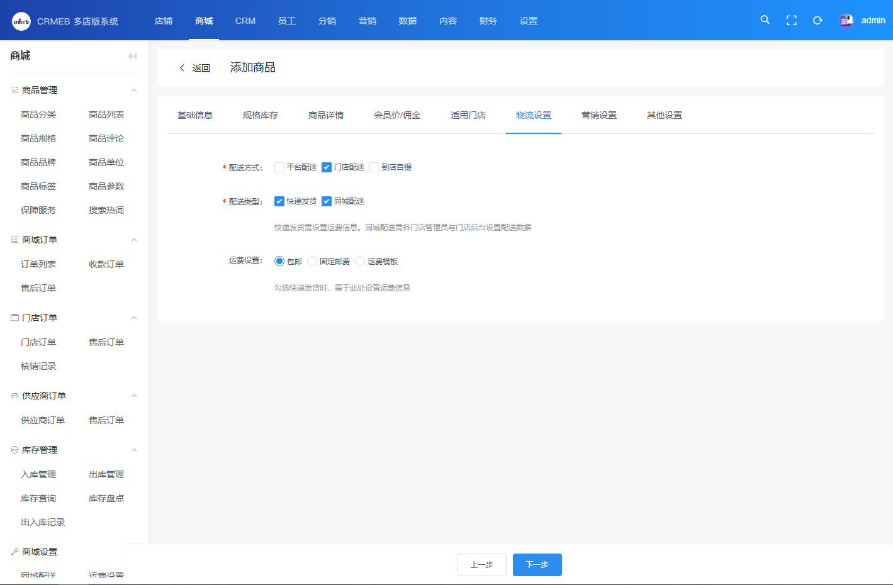Click the back arrow icon next to 返回
This screenshot has height=585, width=893.
tap(182, 68)
